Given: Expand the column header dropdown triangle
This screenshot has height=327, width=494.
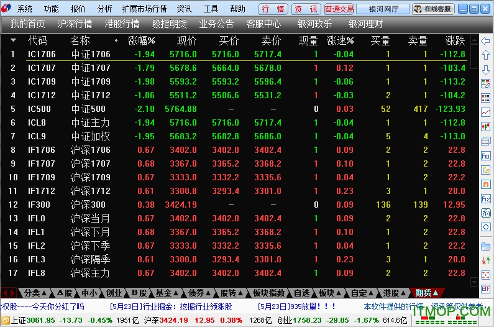Looking at the screenshot, I should point(13,40).
